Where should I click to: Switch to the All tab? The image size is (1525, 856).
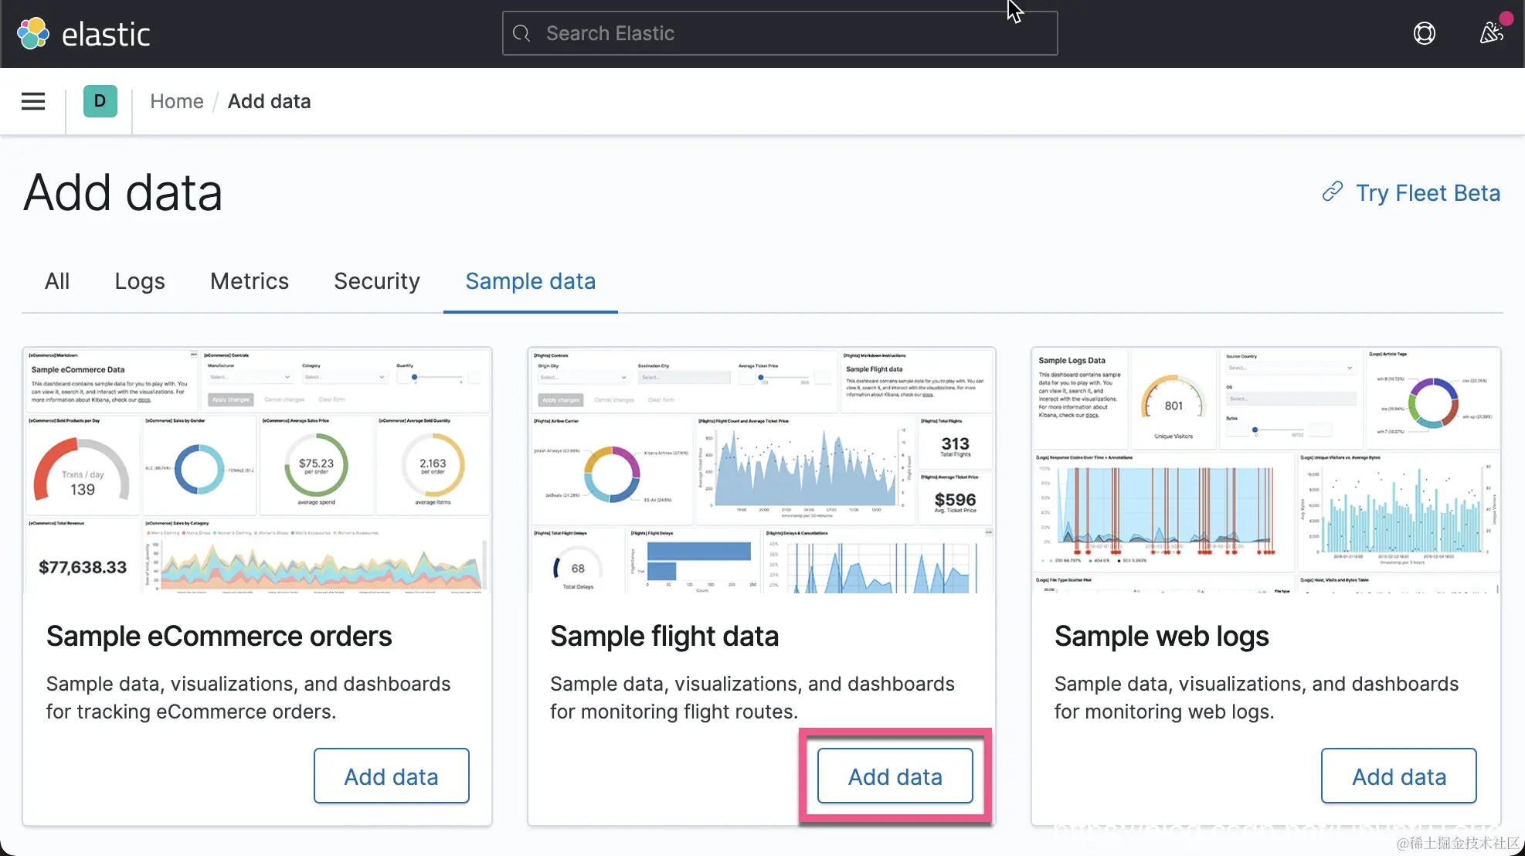[x=57, y=281]
